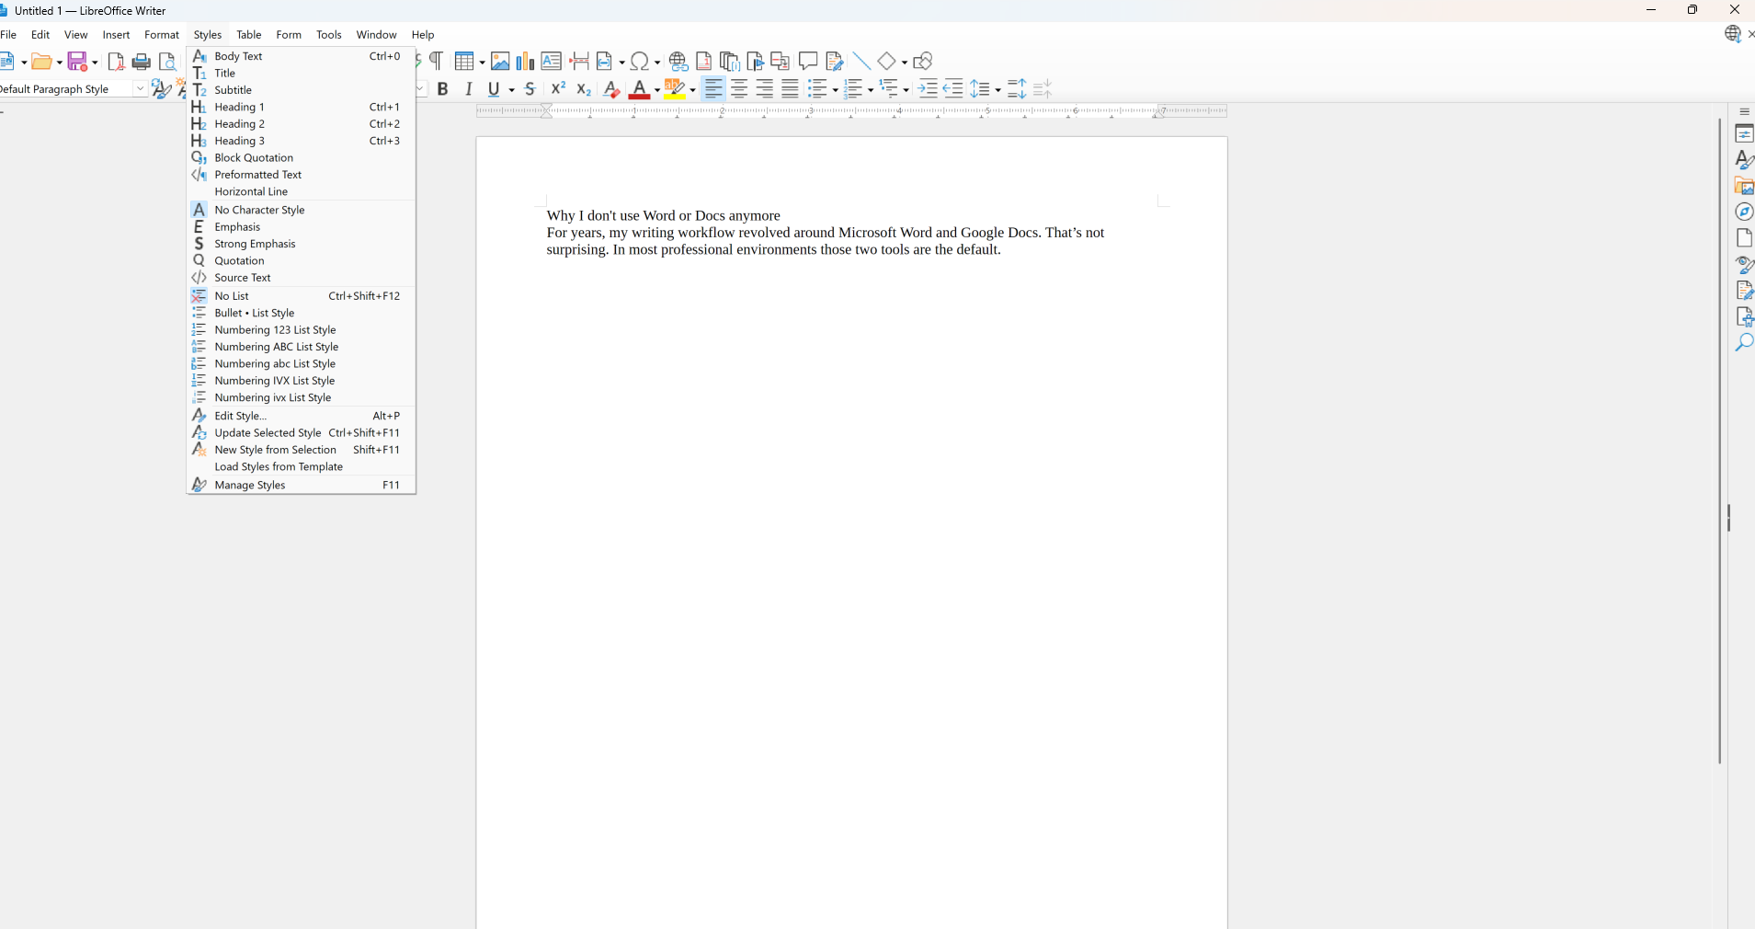Print the document icon

tap(142, 62)
